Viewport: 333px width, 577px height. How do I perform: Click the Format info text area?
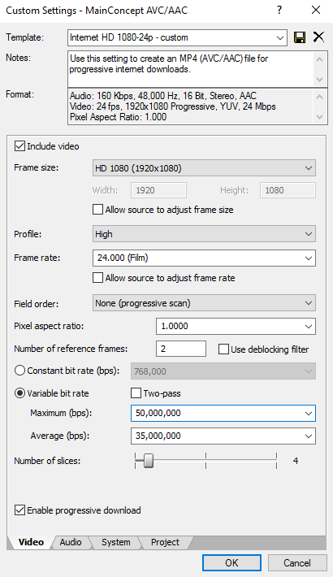pyautogui.click(x=191, y=106)
